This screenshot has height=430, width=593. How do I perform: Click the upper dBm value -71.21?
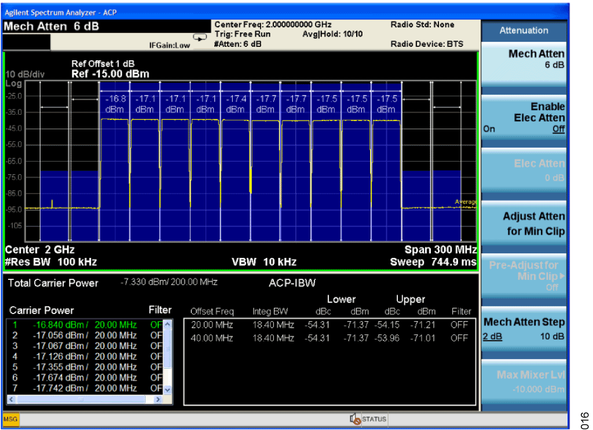click(423, 325)
